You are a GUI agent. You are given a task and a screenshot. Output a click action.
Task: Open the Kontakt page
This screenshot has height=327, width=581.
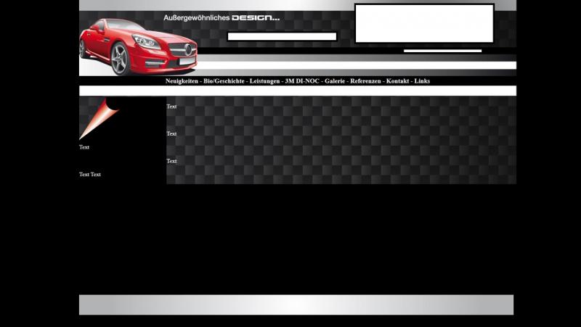coord(398,81)
